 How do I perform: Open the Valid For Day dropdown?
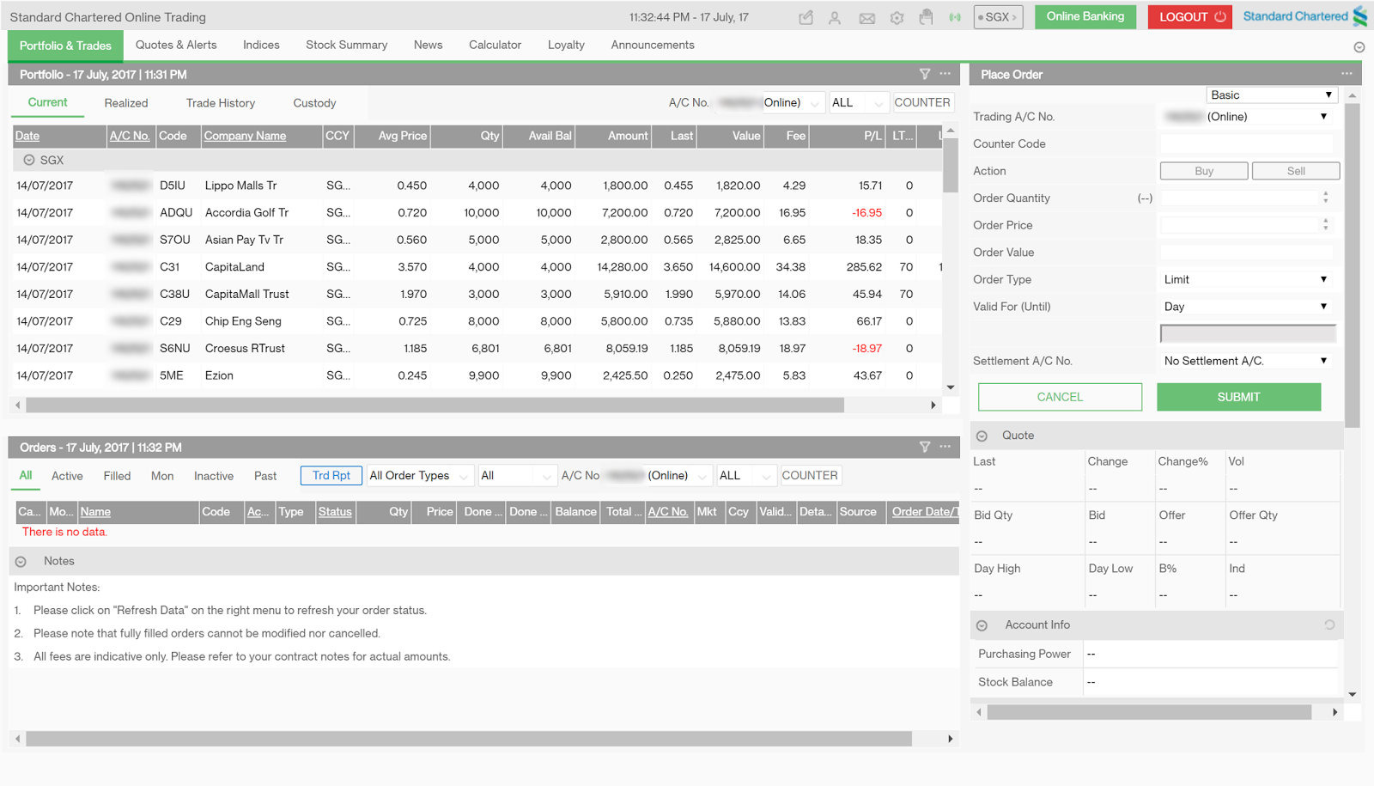tap(1246, 307)
